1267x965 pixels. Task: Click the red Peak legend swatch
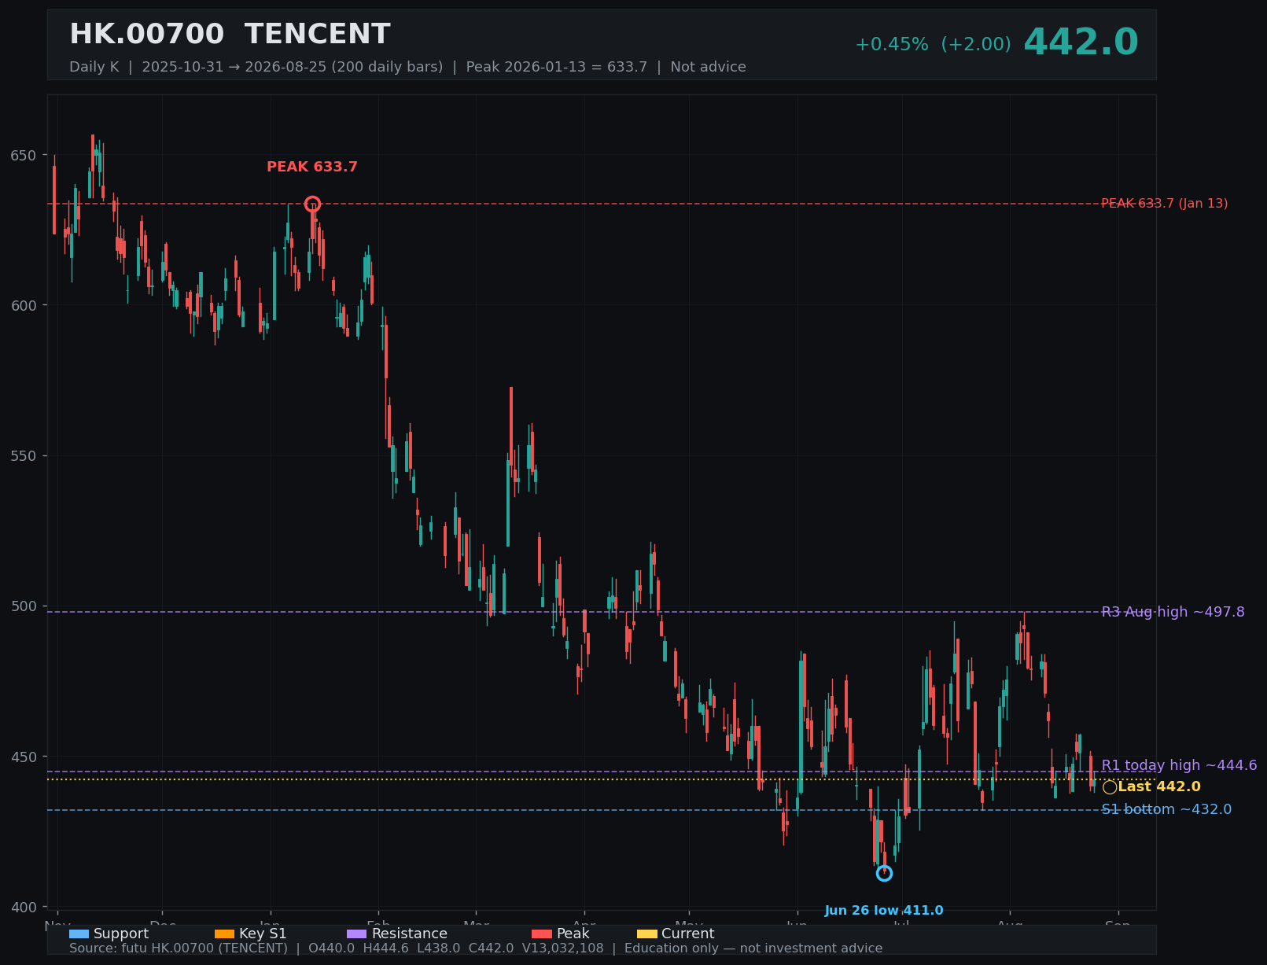542,934
